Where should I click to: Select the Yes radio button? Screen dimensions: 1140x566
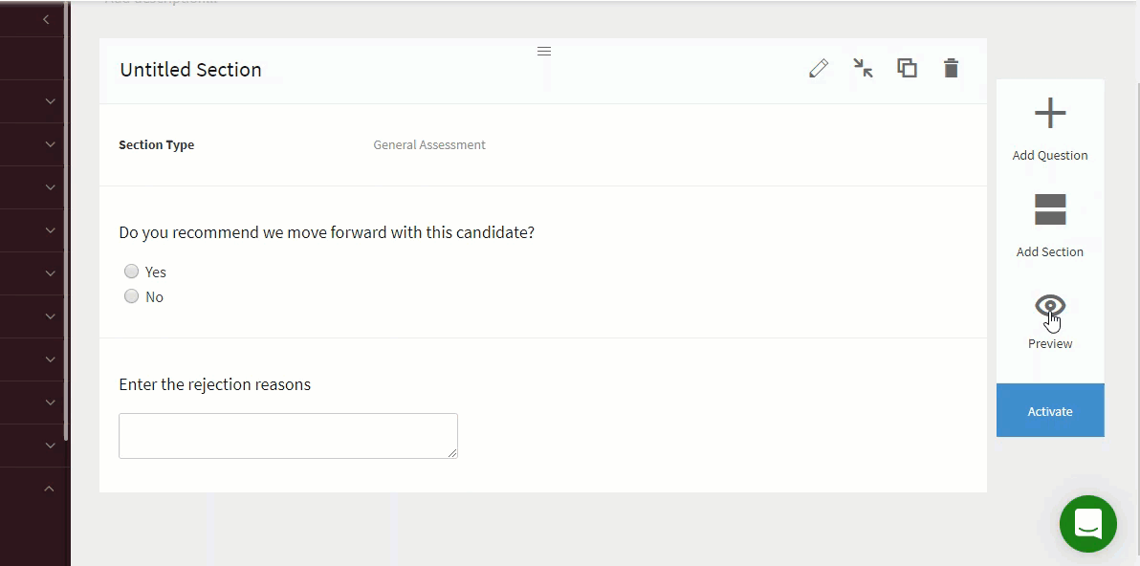click(132, 271)
